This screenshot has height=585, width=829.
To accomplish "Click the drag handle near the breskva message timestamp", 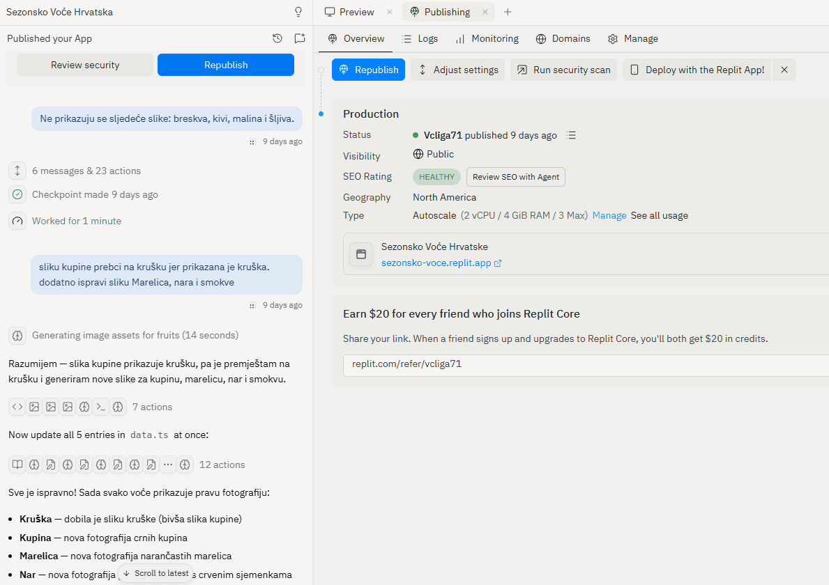I will coord(252,141).
